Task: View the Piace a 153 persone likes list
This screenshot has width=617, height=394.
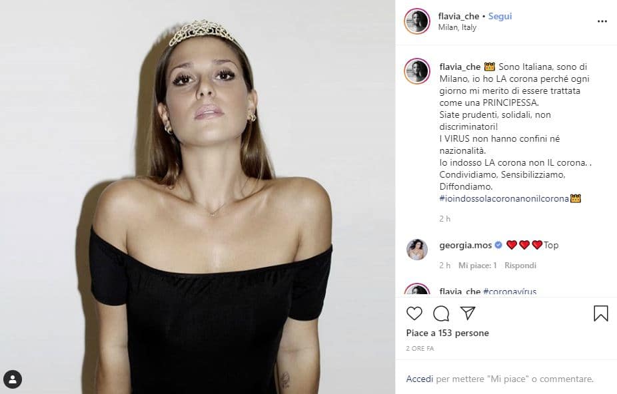Action: (447, 332)
